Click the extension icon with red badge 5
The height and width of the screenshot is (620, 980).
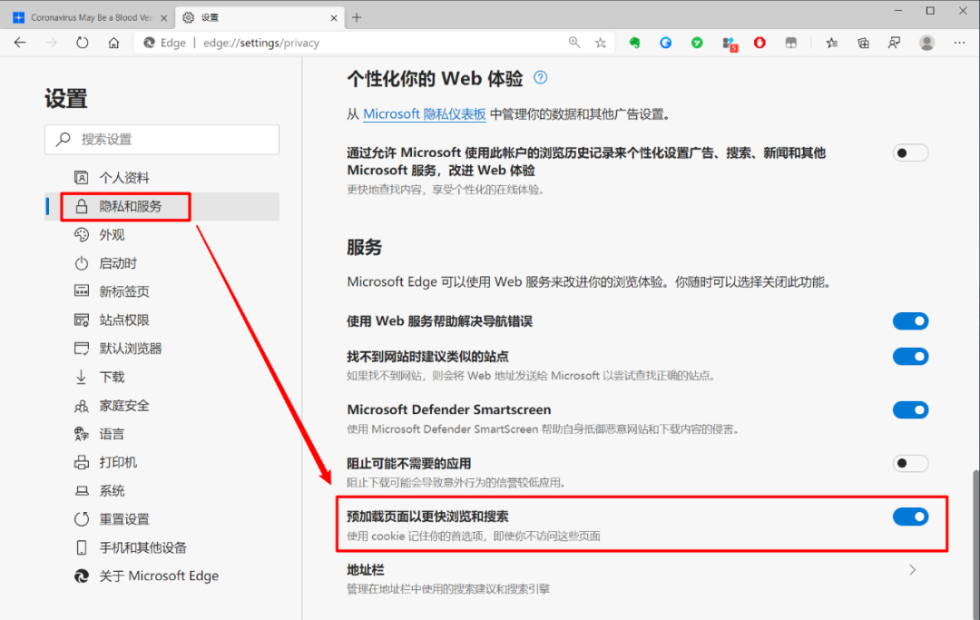pyautogui.click(x=727, y=42)
